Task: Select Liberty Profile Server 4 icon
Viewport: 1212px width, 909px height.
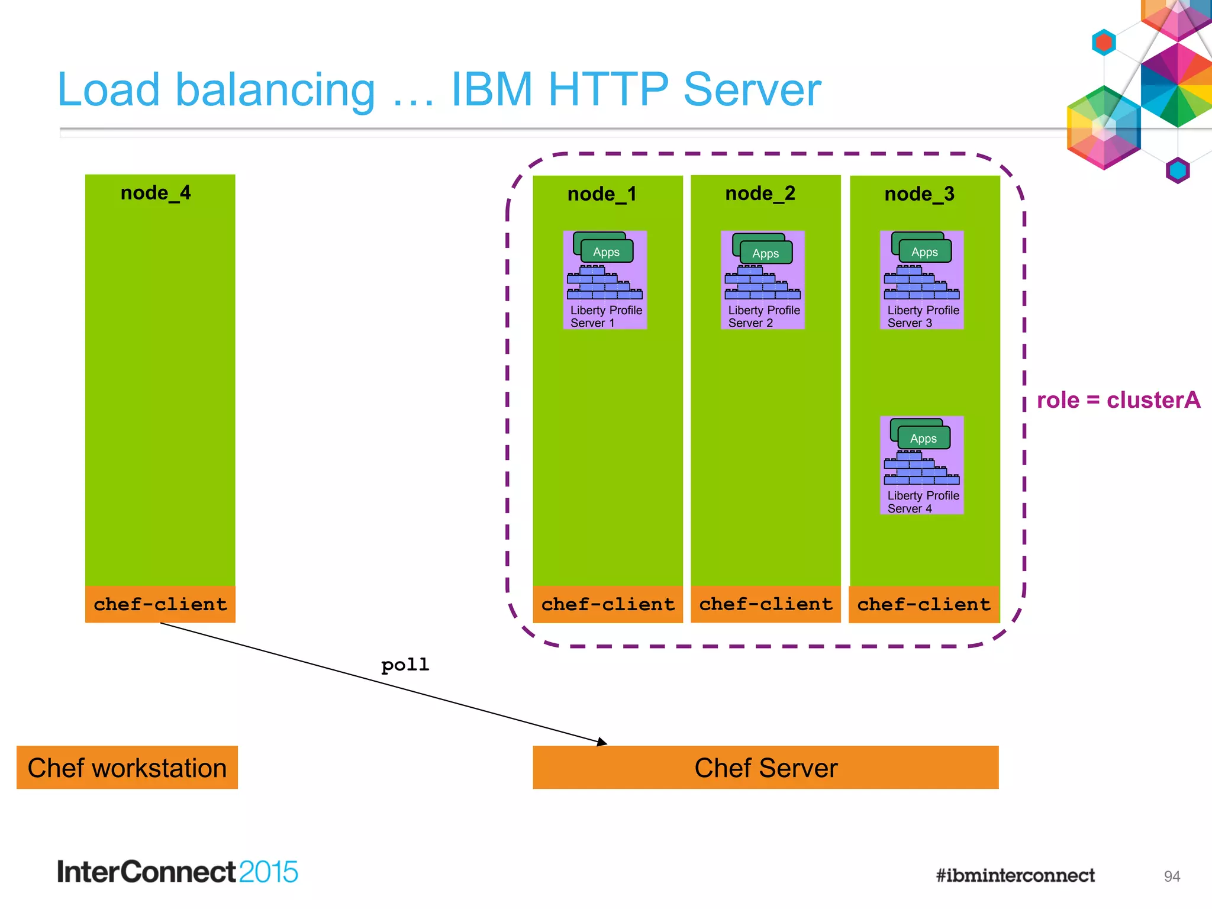Action: [921, 465]
